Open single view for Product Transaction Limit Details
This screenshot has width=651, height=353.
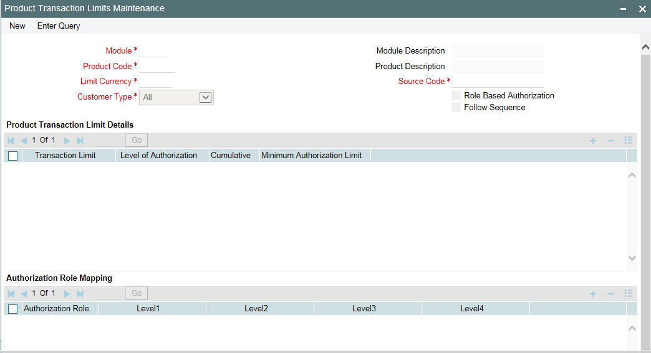[628, 141]
